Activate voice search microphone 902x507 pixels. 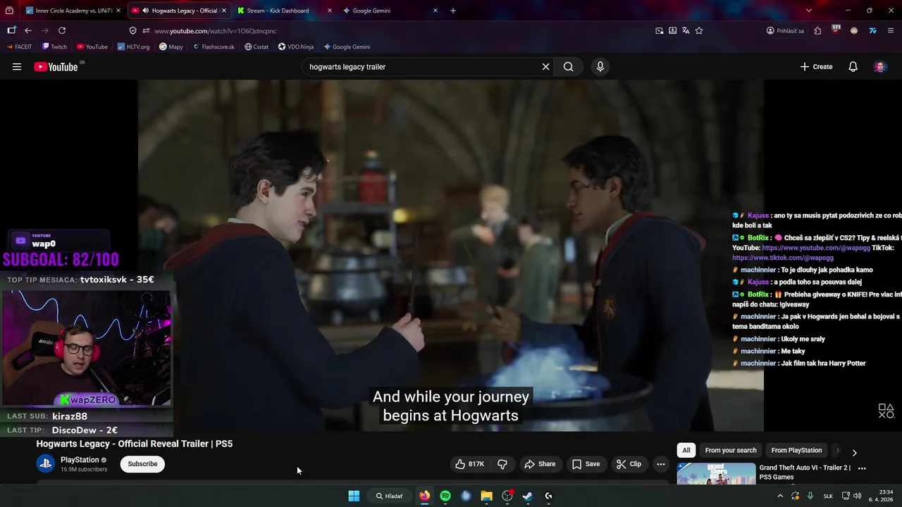point(600,67)
